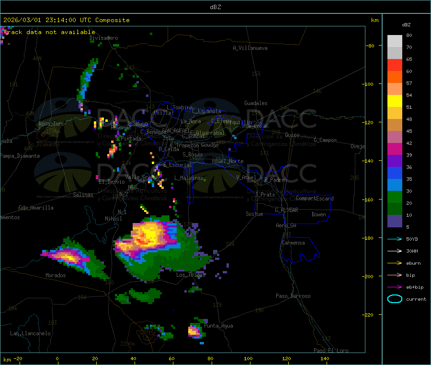
Task: Click the 'R_Padre' map label
Action: (x=274, y=180)
